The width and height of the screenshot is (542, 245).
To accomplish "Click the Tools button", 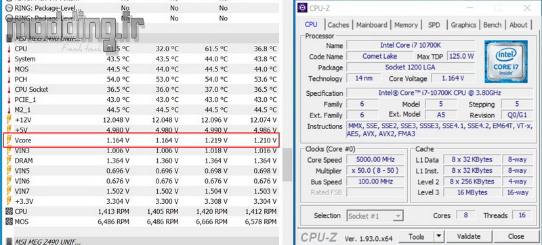I will point(416,237).
